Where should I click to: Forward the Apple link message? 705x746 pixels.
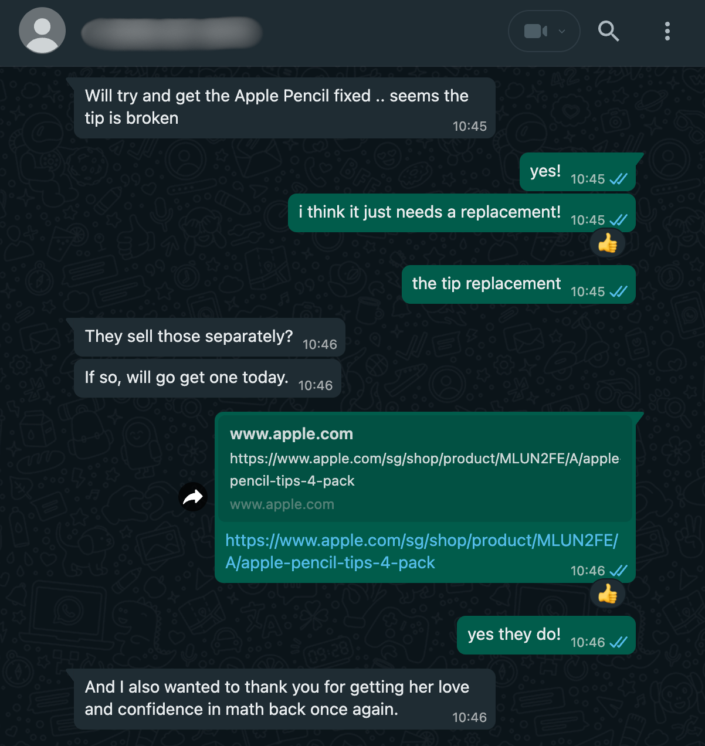(x=193, y=497)
